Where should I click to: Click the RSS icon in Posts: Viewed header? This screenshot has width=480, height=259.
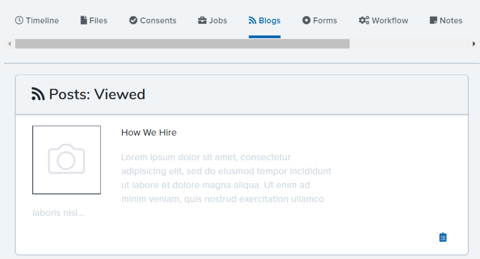38,94
